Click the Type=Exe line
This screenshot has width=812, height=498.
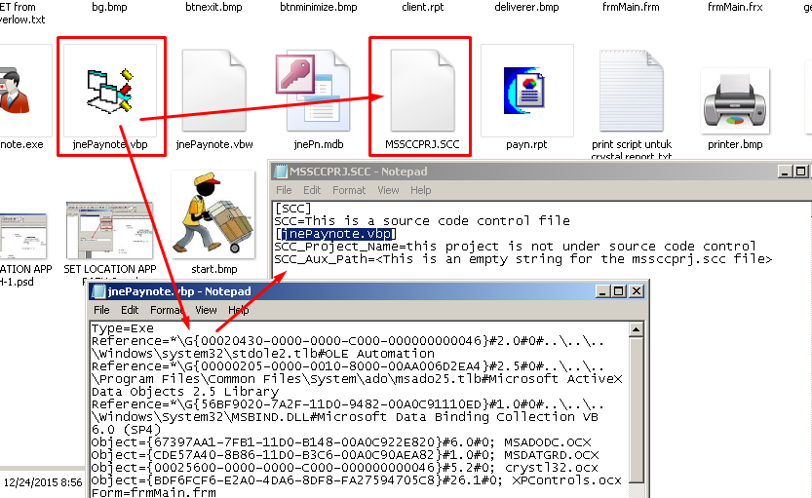click(122, 328)
